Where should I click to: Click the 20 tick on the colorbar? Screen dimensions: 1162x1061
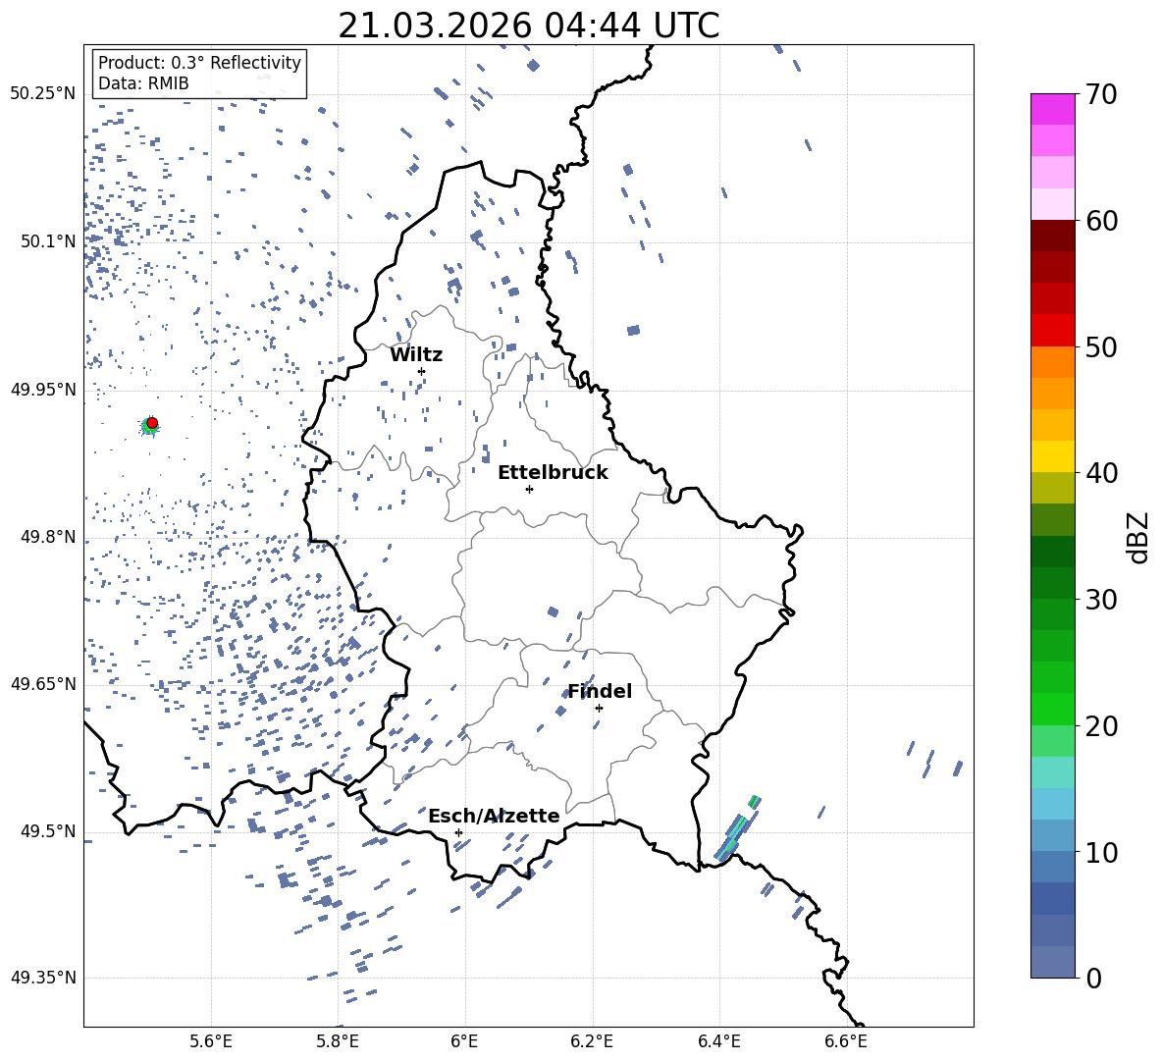pos(1101,725)
